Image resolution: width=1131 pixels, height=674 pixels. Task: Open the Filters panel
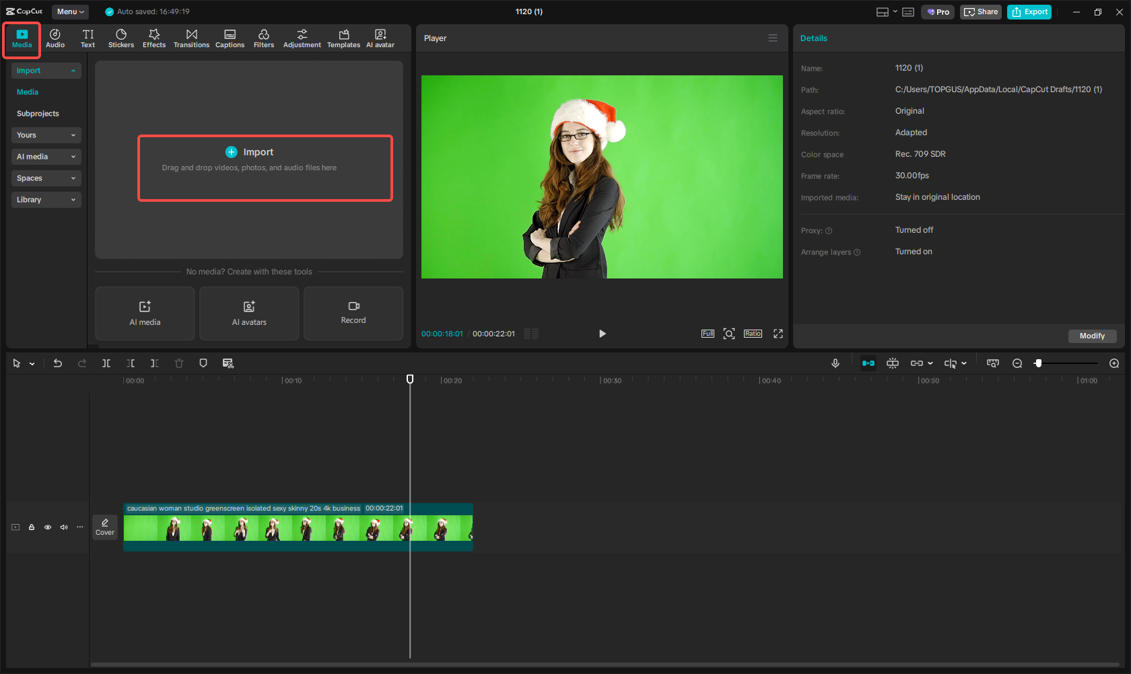pos(264,38)
